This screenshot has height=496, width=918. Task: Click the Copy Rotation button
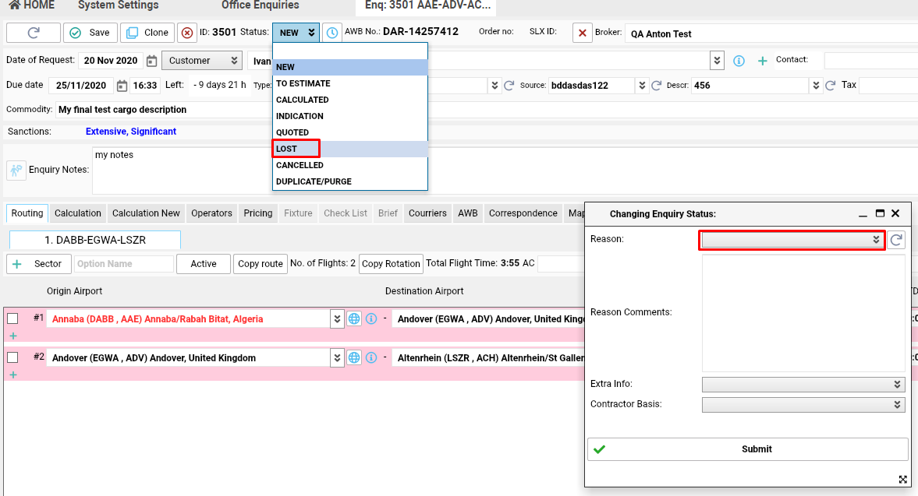tap(391, 264)
